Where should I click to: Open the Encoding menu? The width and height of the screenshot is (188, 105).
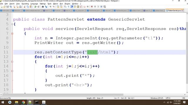25,4
